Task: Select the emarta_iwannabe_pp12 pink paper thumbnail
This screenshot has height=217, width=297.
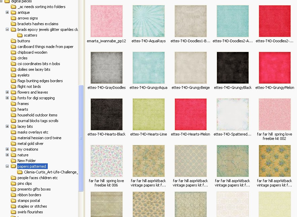Action: [x=107, y=21]
